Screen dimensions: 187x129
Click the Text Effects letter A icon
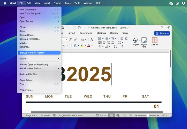[x=75, y=45]
